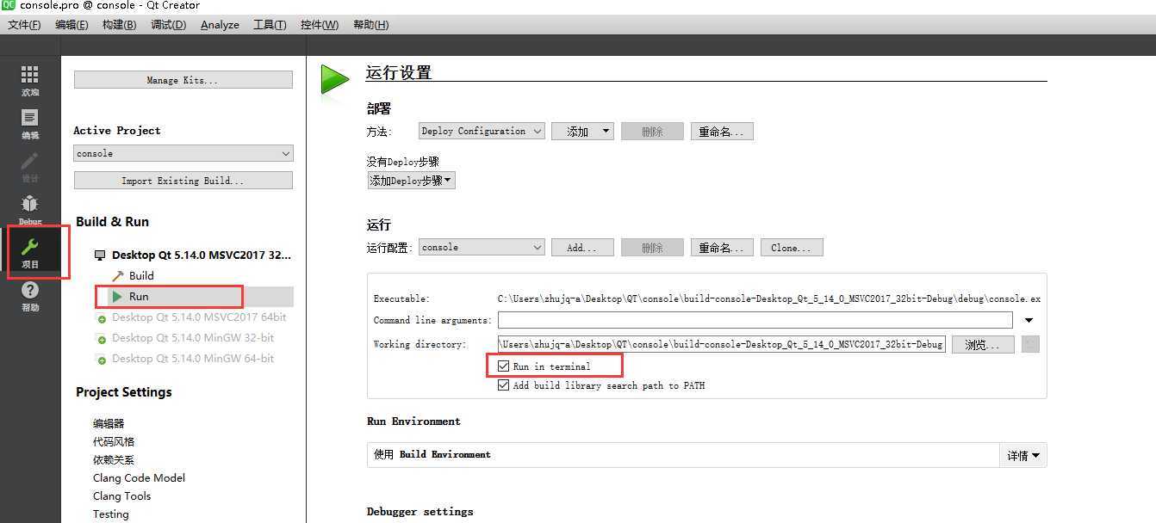The height and width of the screenshot is (523, 1156).
Task: Click the 浏览... browse button
Action: pyautogui.click(x=983, y=344)
